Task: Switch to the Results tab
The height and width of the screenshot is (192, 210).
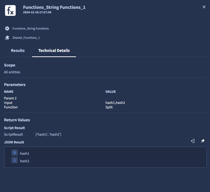Action: [x=18, y=50]
